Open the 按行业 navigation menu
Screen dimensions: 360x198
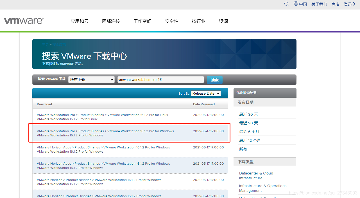pyautogui.click(x=199, y=21)
